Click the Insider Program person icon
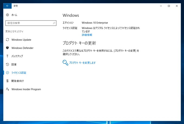 point(7,89)
